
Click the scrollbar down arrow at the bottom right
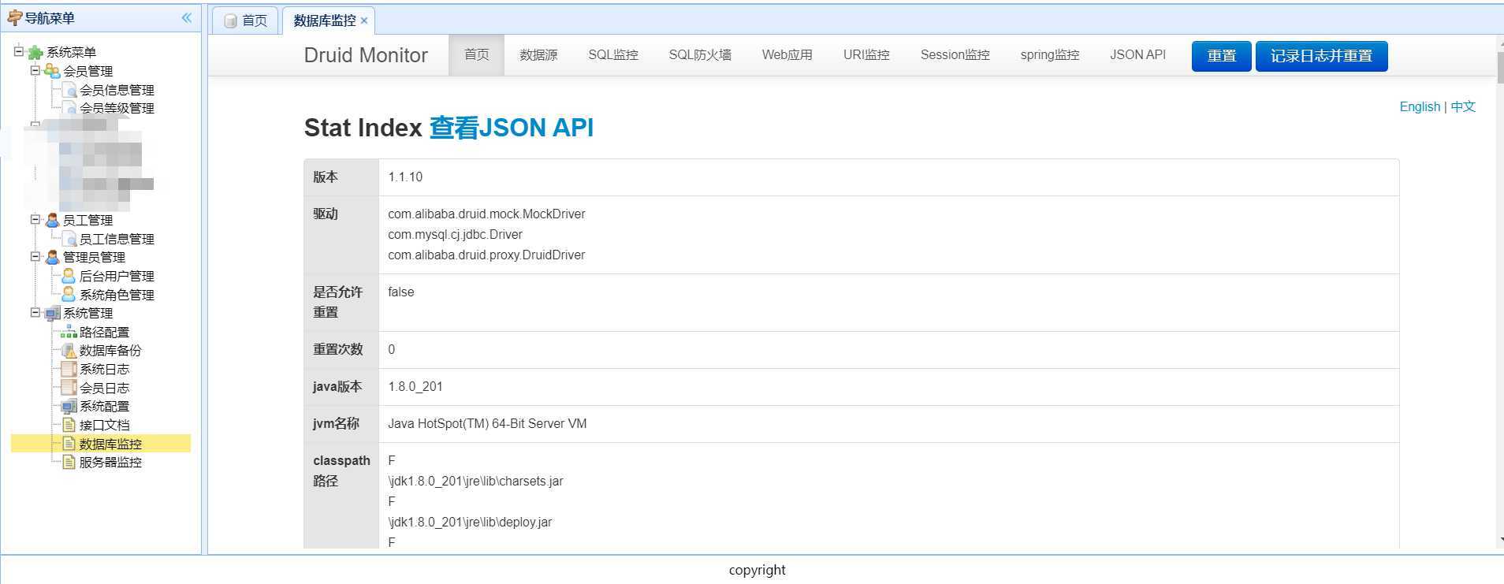tap(1500, 541)
